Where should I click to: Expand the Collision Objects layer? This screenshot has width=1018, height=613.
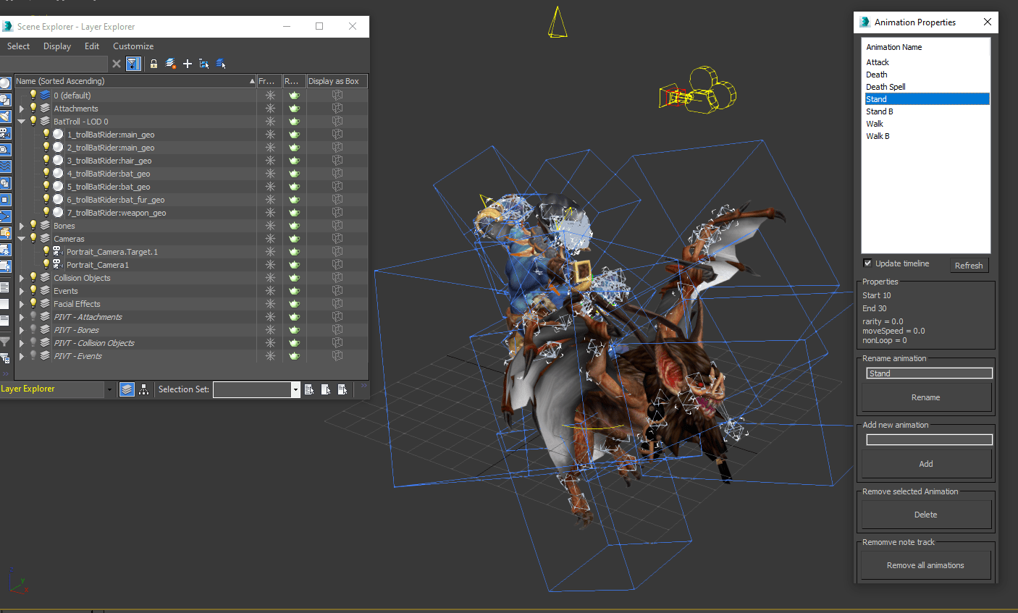(22, 278)
